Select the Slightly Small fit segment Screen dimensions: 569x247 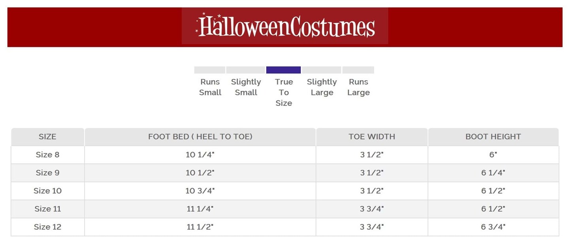pos(245,70)
